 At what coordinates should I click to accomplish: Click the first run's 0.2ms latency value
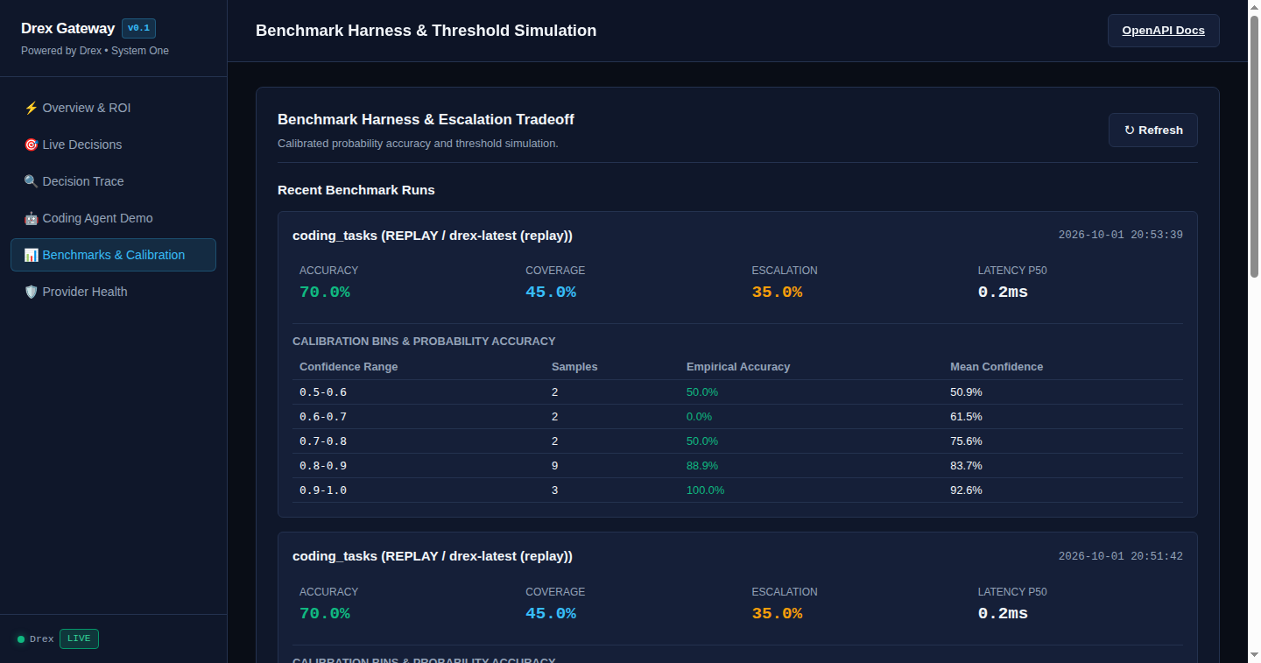click(x=1003, y=293)
